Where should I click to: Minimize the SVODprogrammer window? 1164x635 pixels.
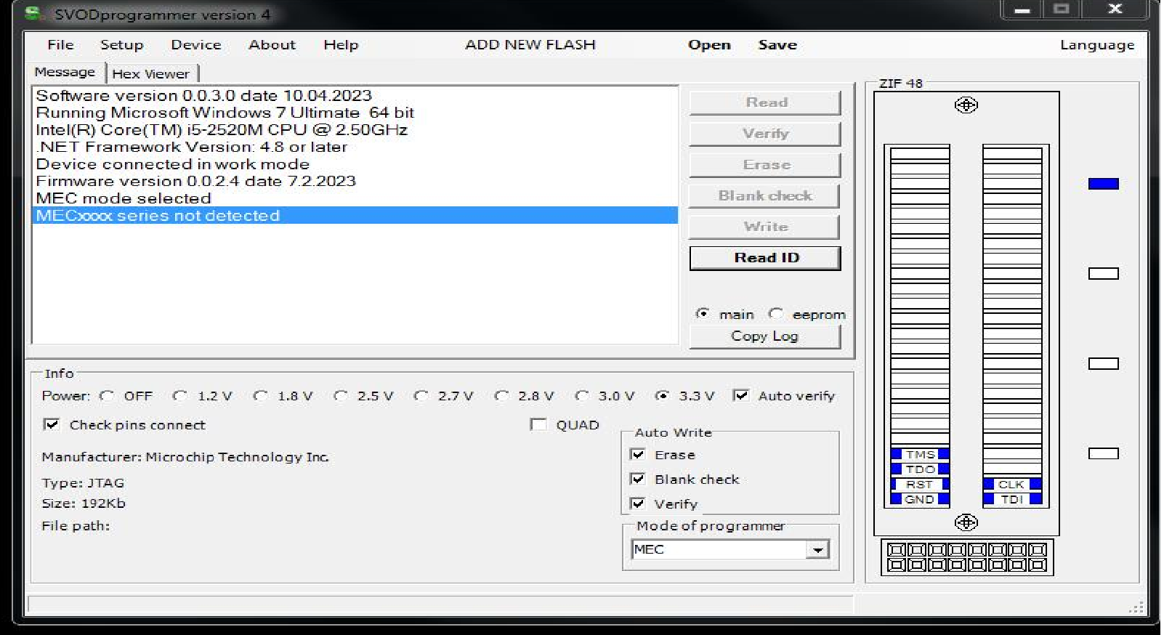click(x=1022, y=10)
